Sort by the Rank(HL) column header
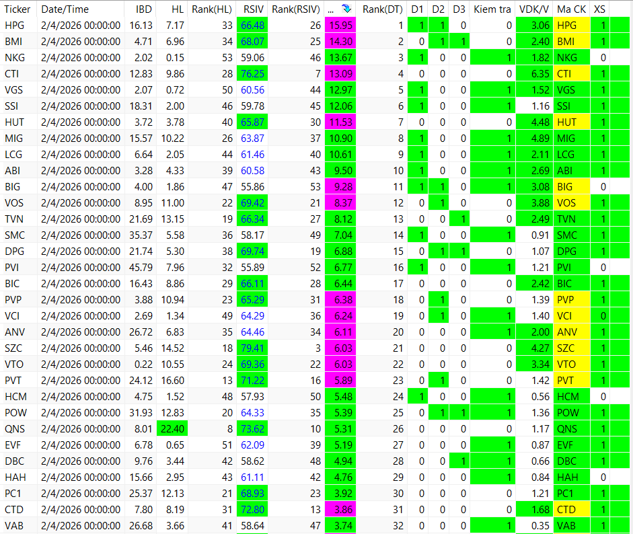 212,9
